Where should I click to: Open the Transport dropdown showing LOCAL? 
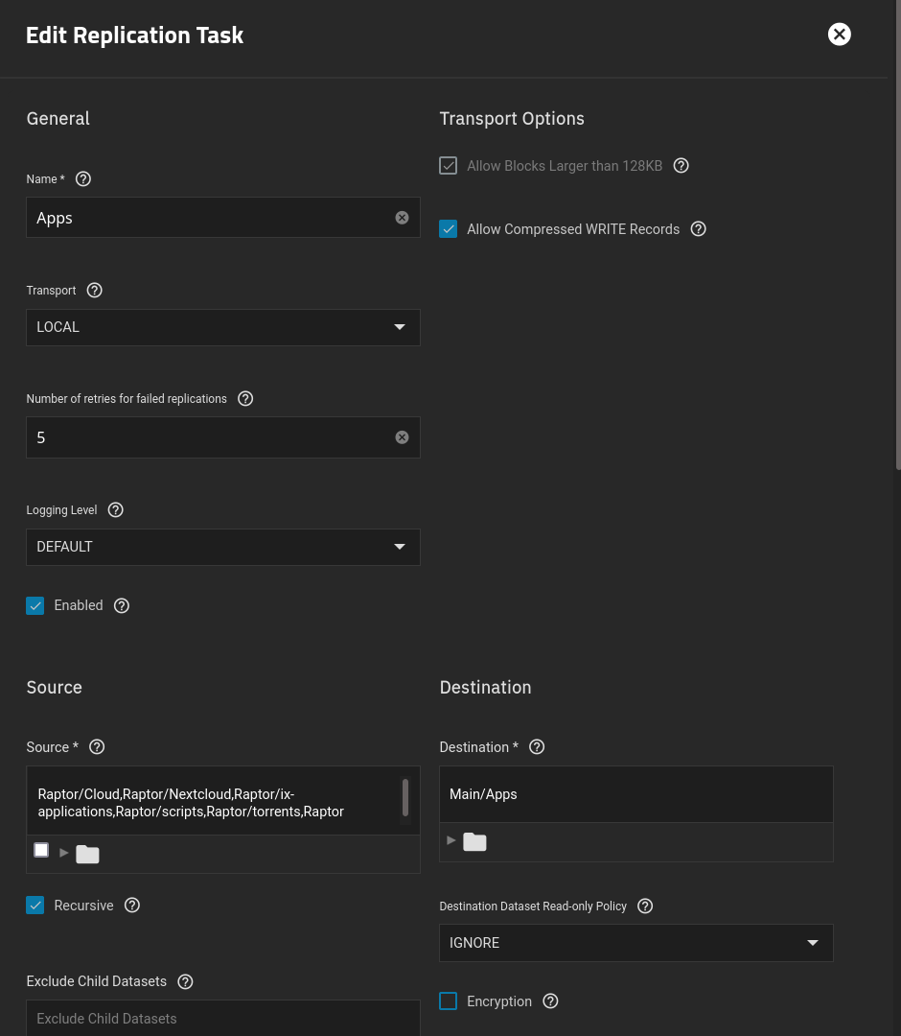tap(222, 327)
